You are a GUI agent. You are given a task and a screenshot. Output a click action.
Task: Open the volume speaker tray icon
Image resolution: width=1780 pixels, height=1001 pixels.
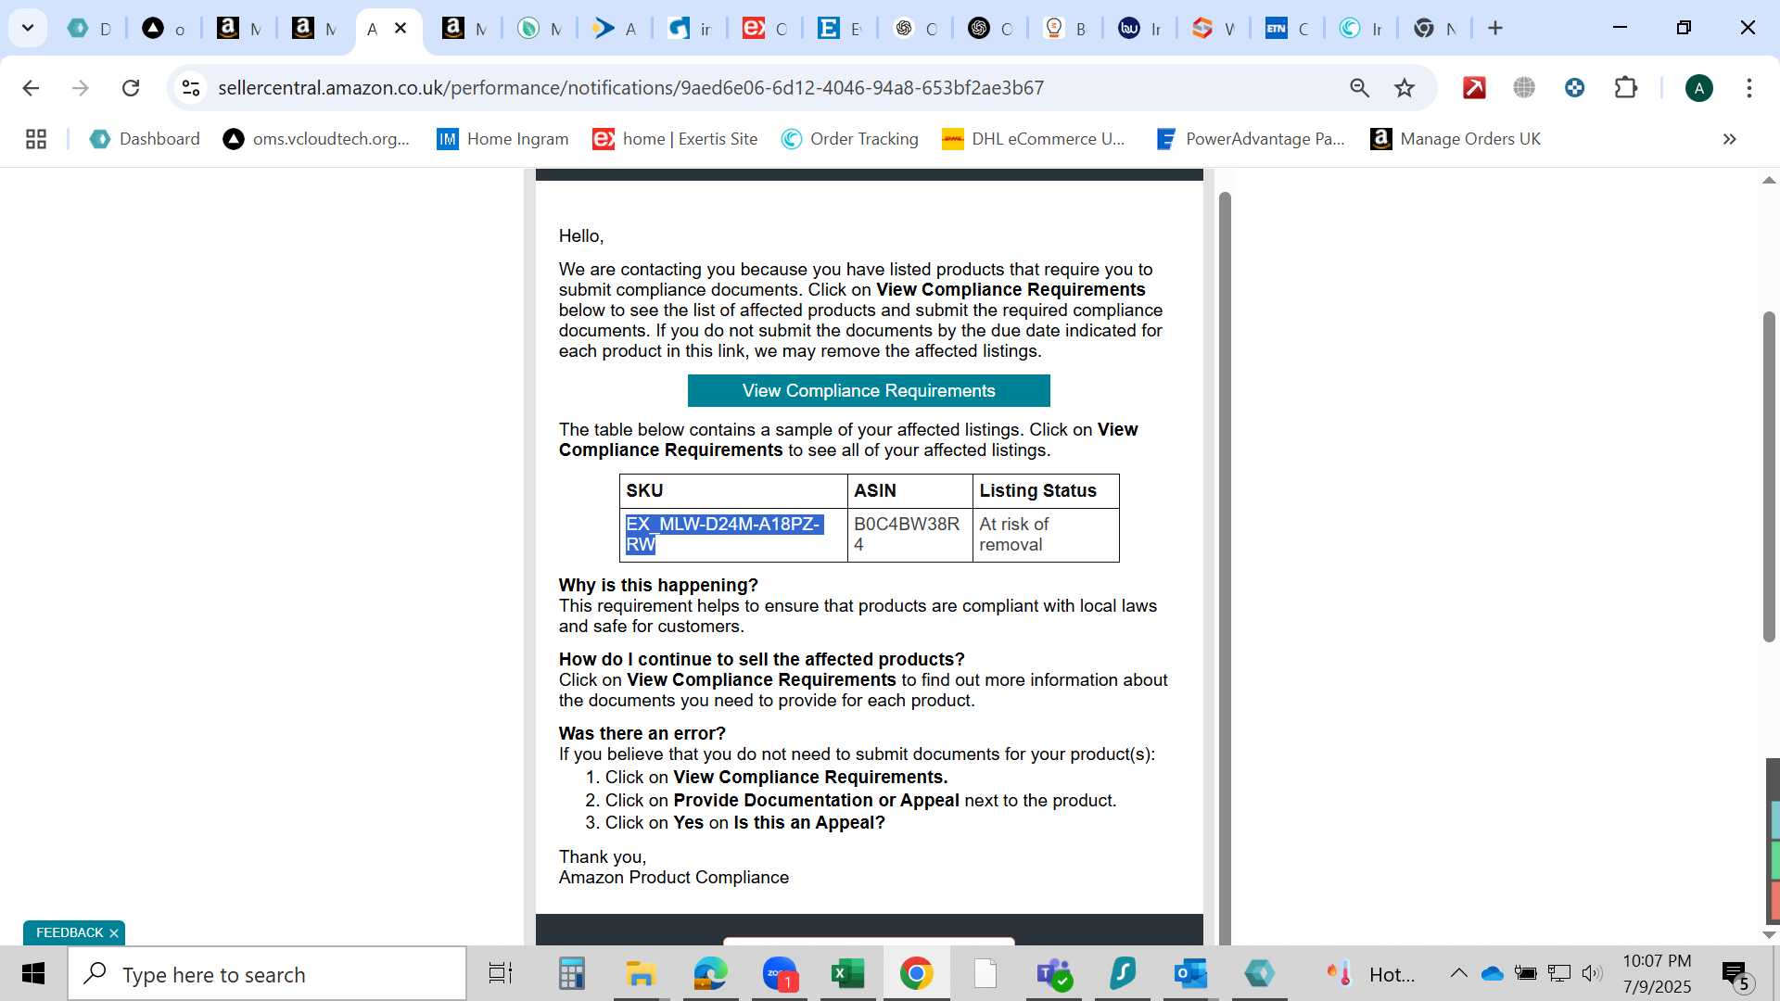coord(1592,973)
